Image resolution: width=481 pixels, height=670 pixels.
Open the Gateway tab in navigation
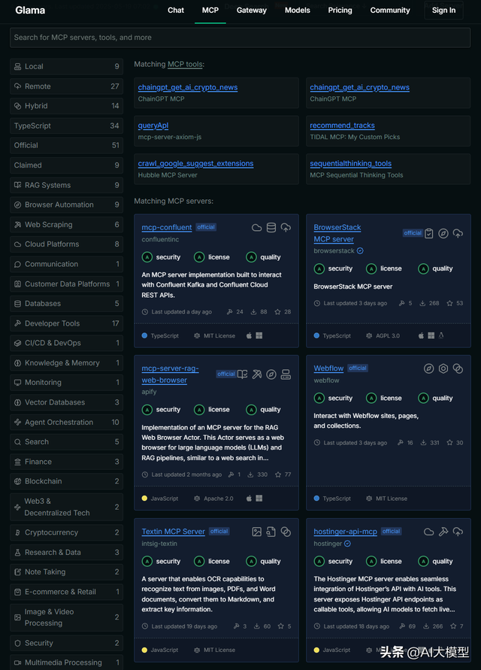coord(252,11)
